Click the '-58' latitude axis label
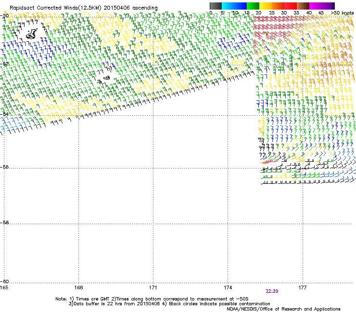This screenshot has height=312, width=356. (4, 223)
